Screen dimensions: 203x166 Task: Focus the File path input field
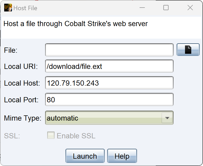(109, 50)
